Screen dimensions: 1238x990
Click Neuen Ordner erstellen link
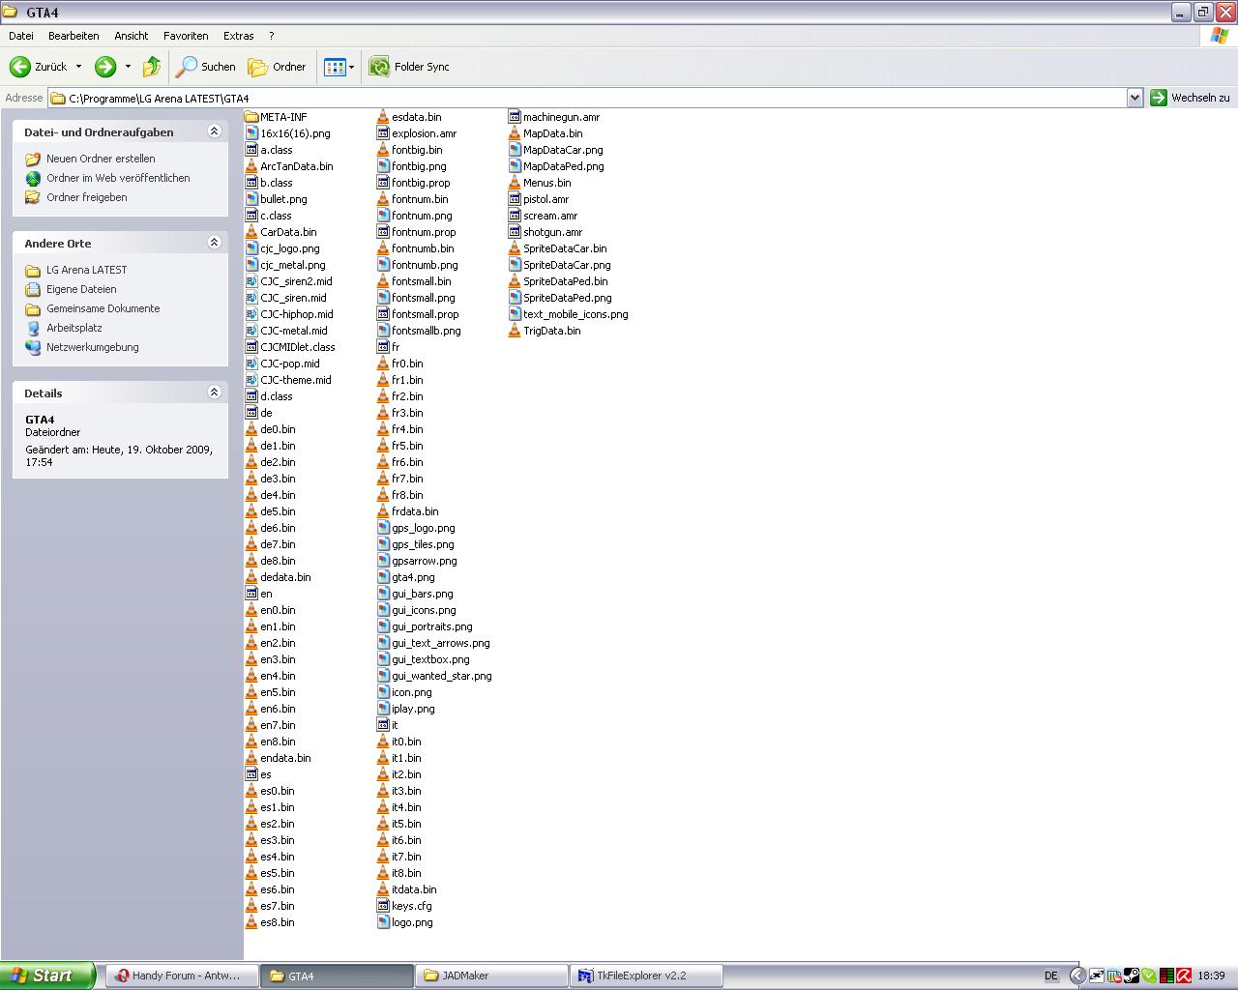coord(101,159)
